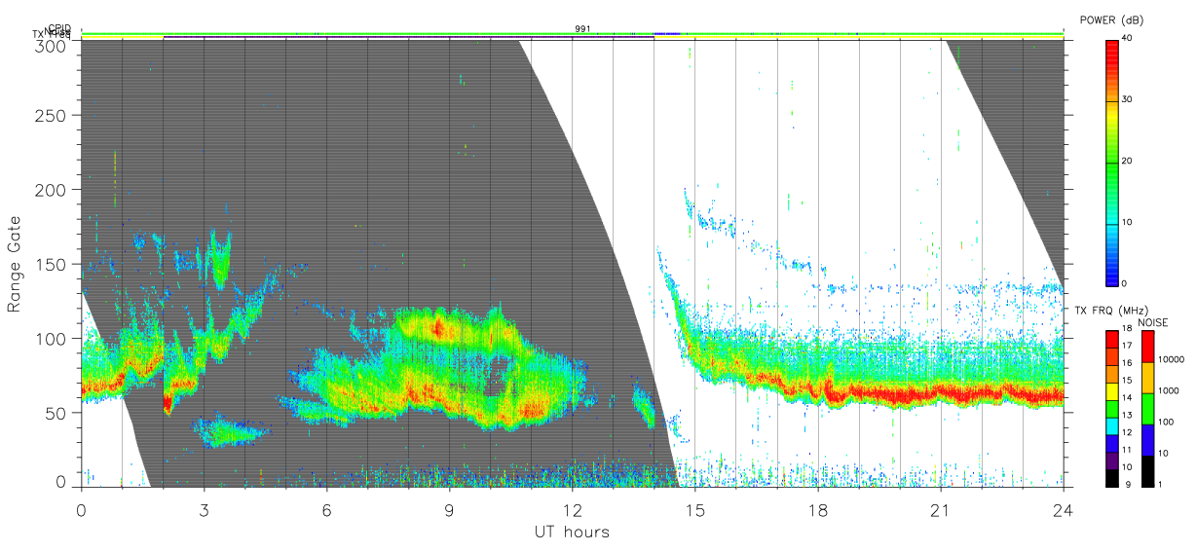The height and width of the screenshot is (552, 1196).
Task: Click the 'UT hours' axis title
Action: [572, 532]
